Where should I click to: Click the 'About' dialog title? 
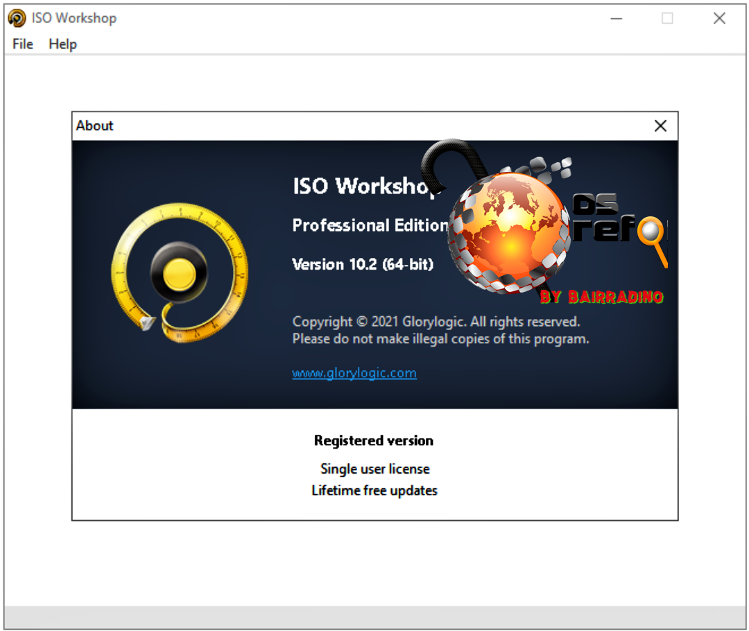[x=94, y=126]
